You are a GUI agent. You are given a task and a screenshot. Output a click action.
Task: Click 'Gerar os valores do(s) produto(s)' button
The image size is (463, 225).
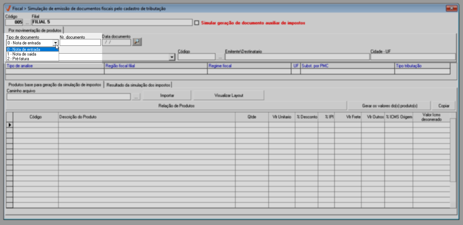389,106
